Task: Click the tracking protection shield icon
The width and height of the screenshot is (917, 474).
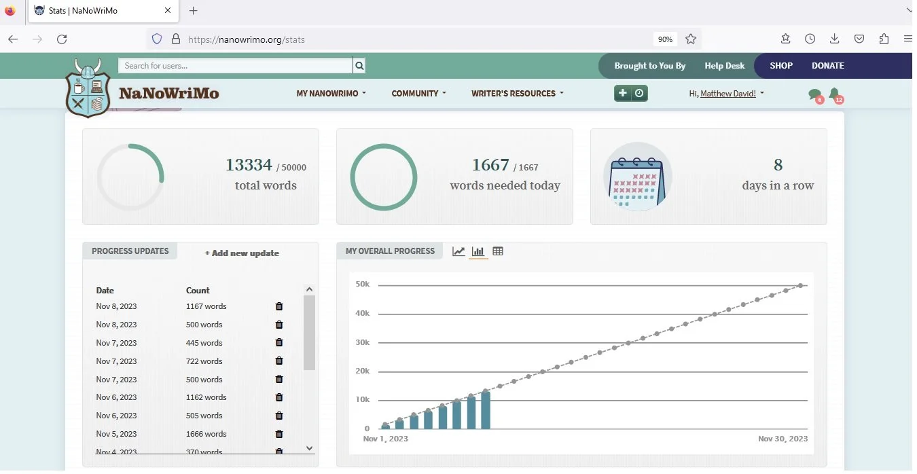Action: 157,39
